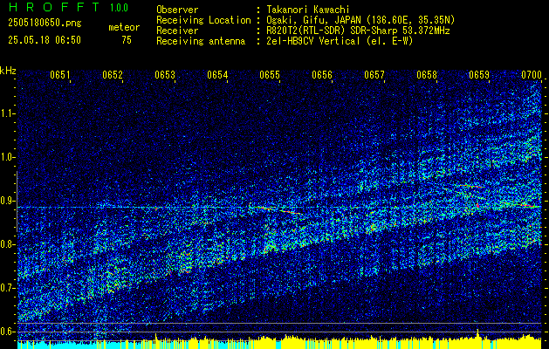Select filename 2505180650.png

pyautogui.click(x=45, y=24)
